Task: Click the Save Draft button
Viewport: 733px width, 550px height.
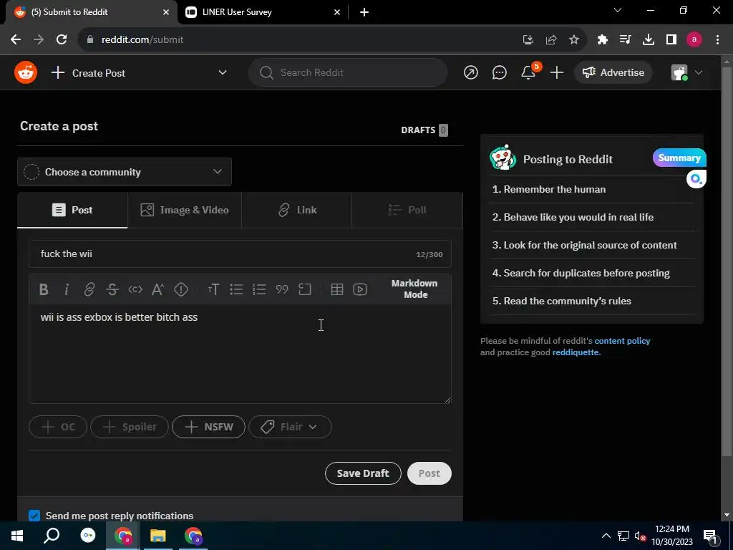Action: (x=363, y=473)
